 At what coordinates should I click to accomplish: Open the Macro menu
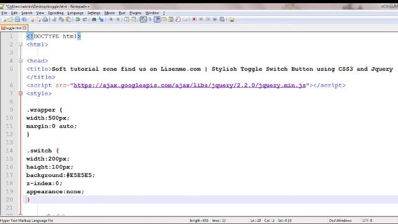coord(109,13)
